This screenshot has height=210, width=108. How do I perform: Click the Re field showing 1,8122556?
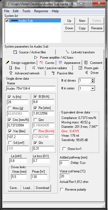click(x=44, y=113)
